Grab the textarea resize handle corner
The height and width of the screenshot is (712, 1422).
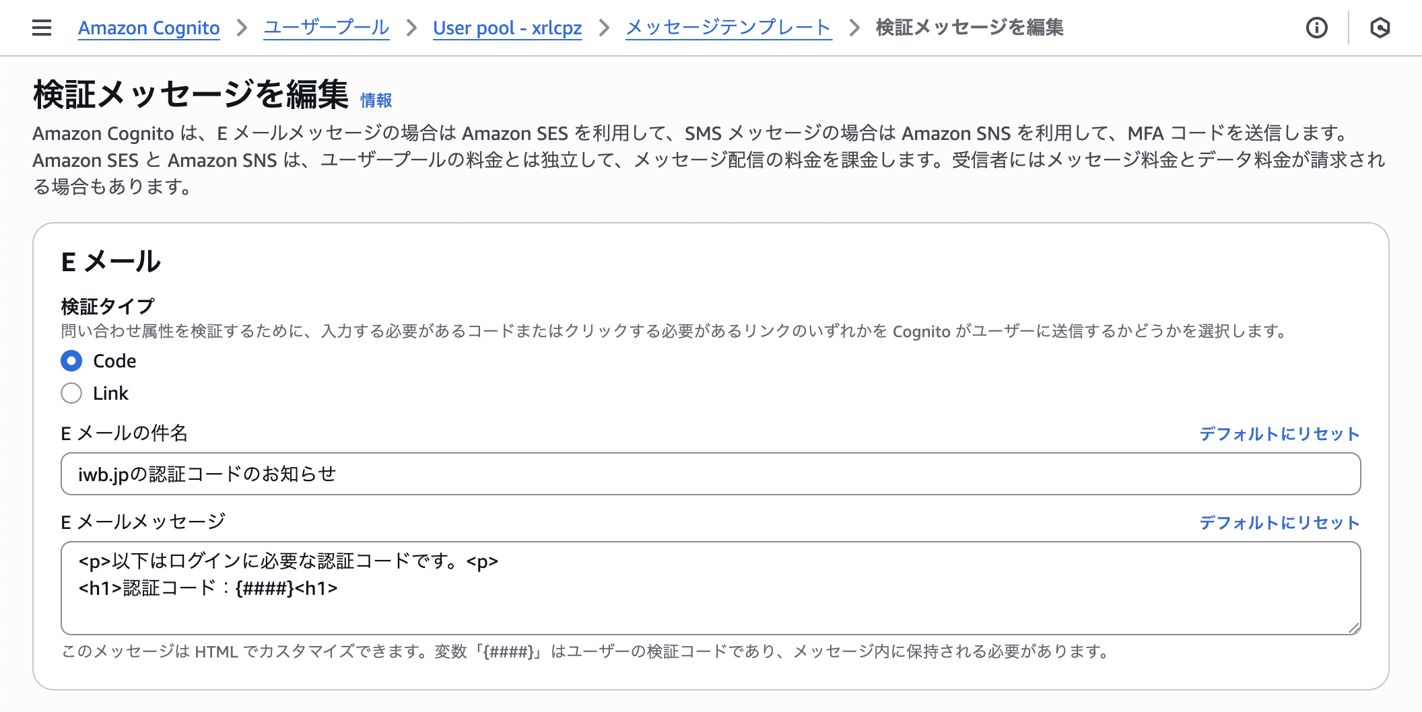tap(1354, 628)
